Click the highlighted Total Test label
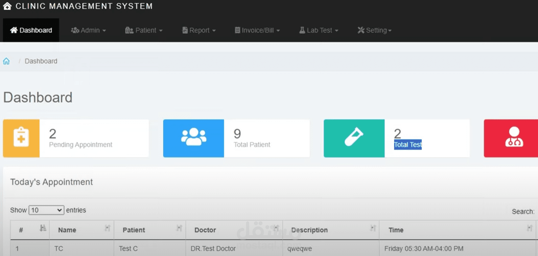 (408, 145)
